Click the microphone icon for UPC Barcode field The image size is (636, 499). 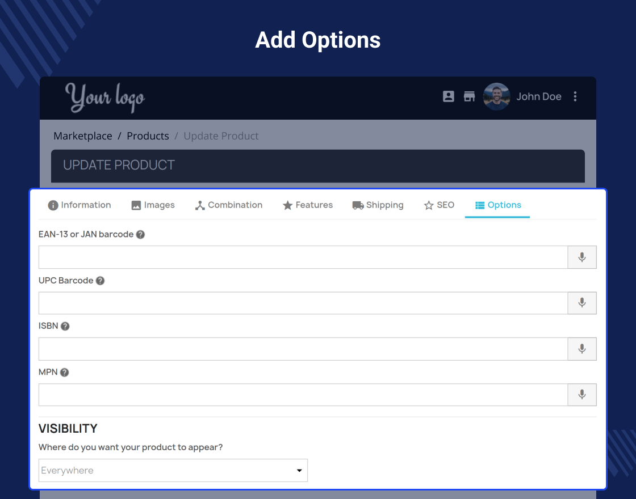click(582, 303)
